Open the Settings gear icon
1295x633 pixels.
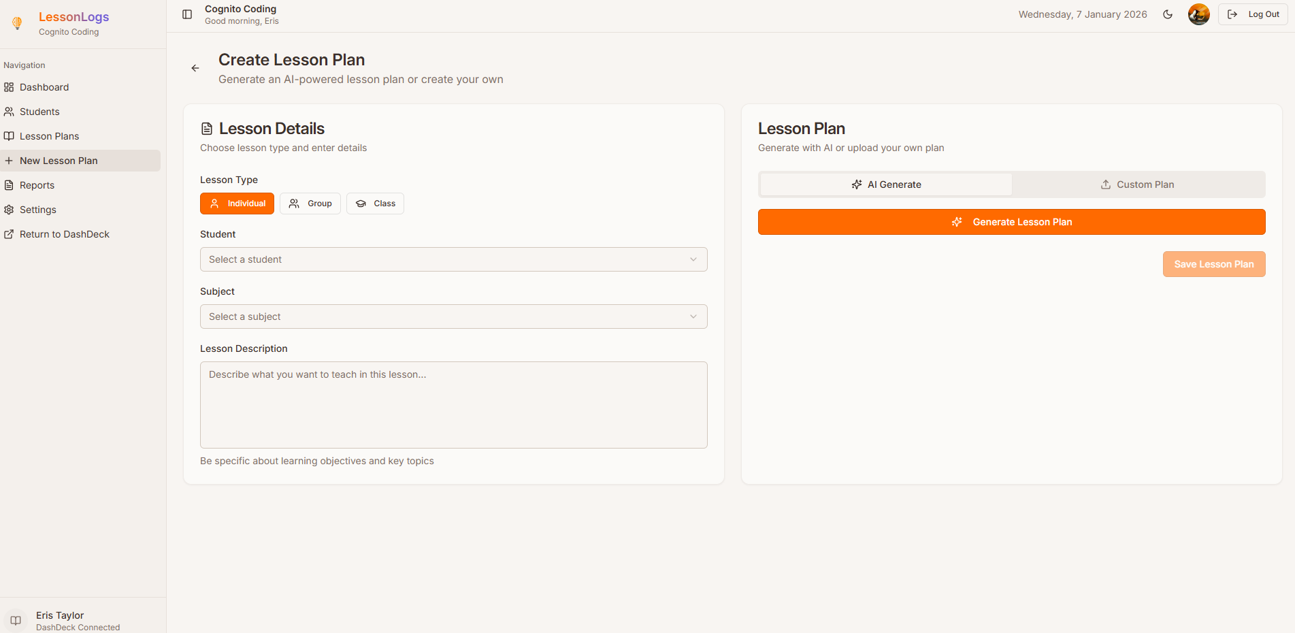tap(9, 210)
